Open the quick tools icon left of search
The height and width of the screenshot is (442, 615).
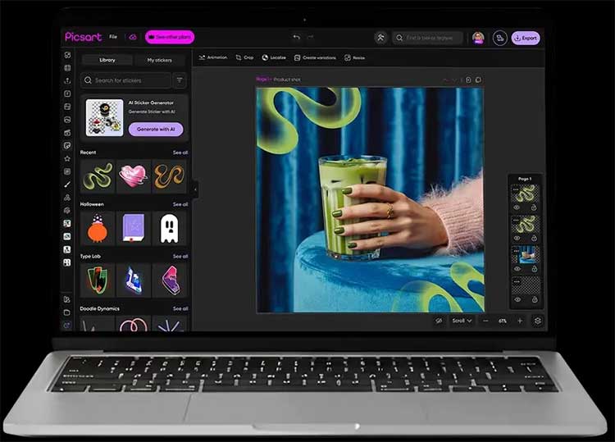pos(380,38)
